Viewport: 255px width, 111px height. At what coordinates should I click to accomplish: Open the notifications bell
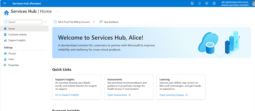[199, 4]
